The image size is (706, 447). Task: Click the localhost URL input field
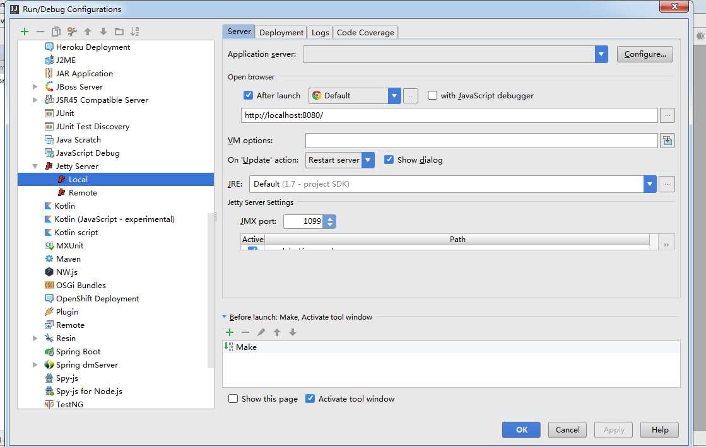tap(449, 115)
